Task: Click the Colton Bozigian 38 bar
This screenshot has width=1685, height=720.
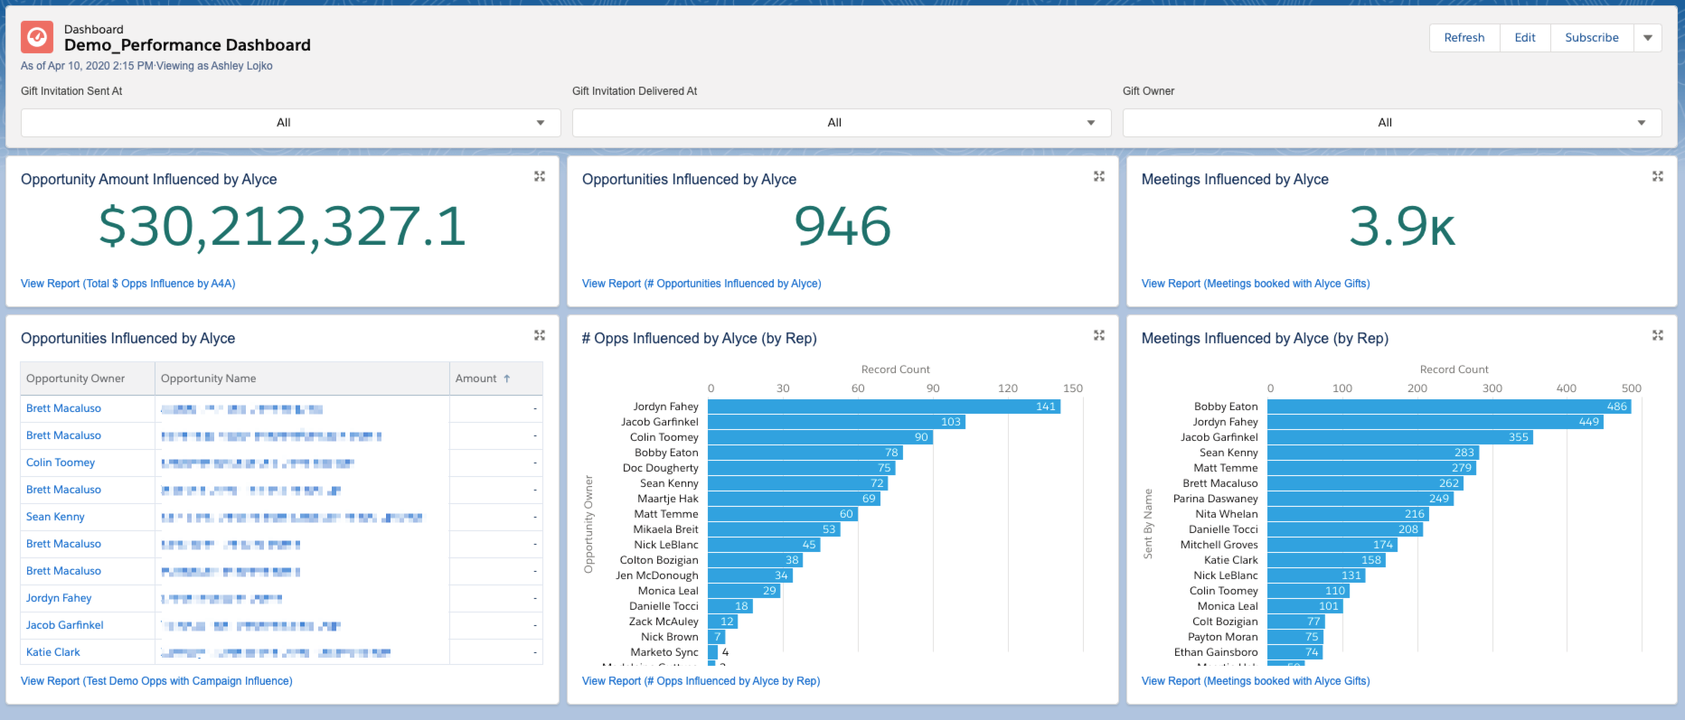Action: pyautogui.click(x=756, y=560)
